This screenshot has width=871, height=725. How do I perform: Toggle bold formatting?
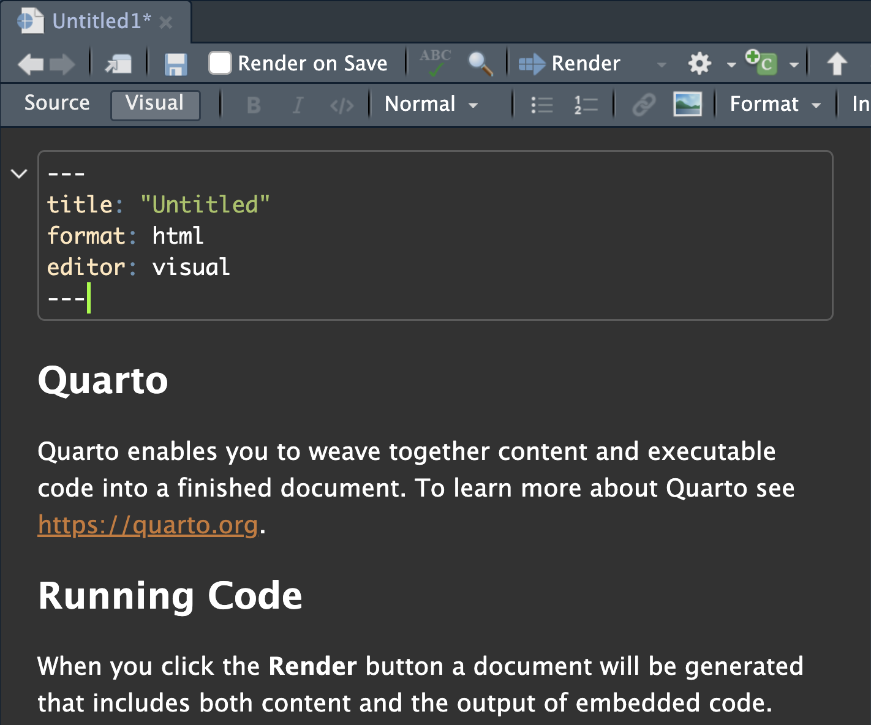[x=254, y=105]
